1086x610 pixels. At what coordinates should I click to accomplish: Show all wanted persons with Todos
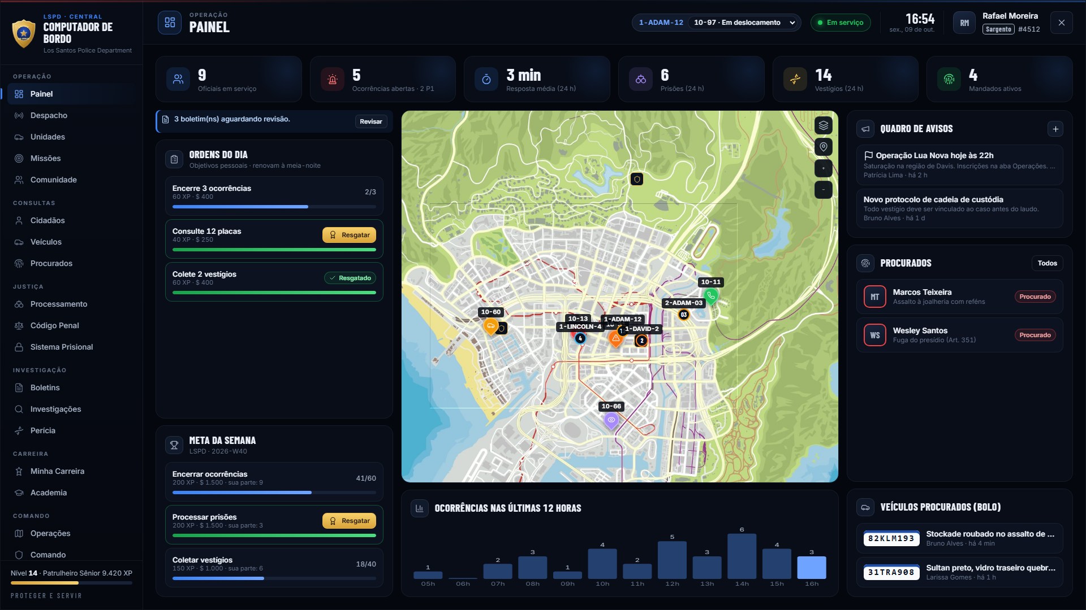[x=1047, y=263]
